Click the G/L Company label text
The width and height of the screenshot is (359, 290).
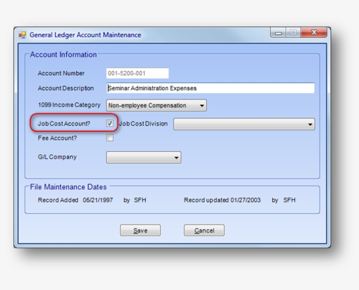click(x=57, y=157)
